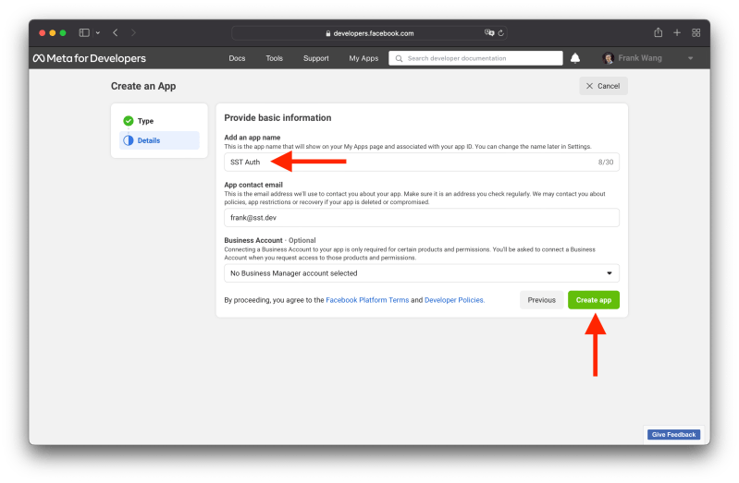The width and height of the screenshot is (739, 483).
Task: Click the app name field SST Auth
Action: point(422,162)
